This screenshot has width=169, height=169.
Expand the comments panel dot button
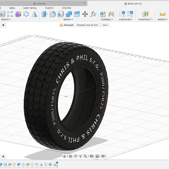pos(3,156)
